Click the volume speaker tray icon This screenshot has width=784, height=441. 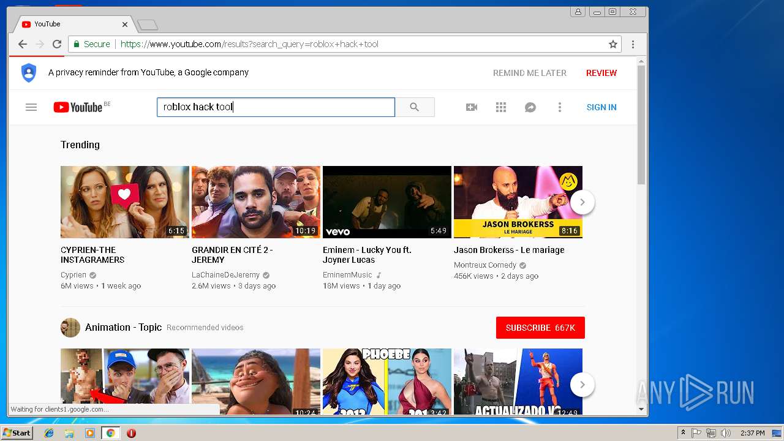coord(726,433)
